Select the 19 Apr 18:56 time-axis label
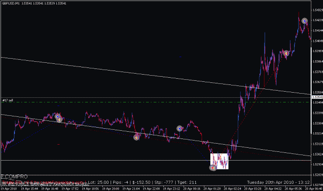 click(90, 188)
